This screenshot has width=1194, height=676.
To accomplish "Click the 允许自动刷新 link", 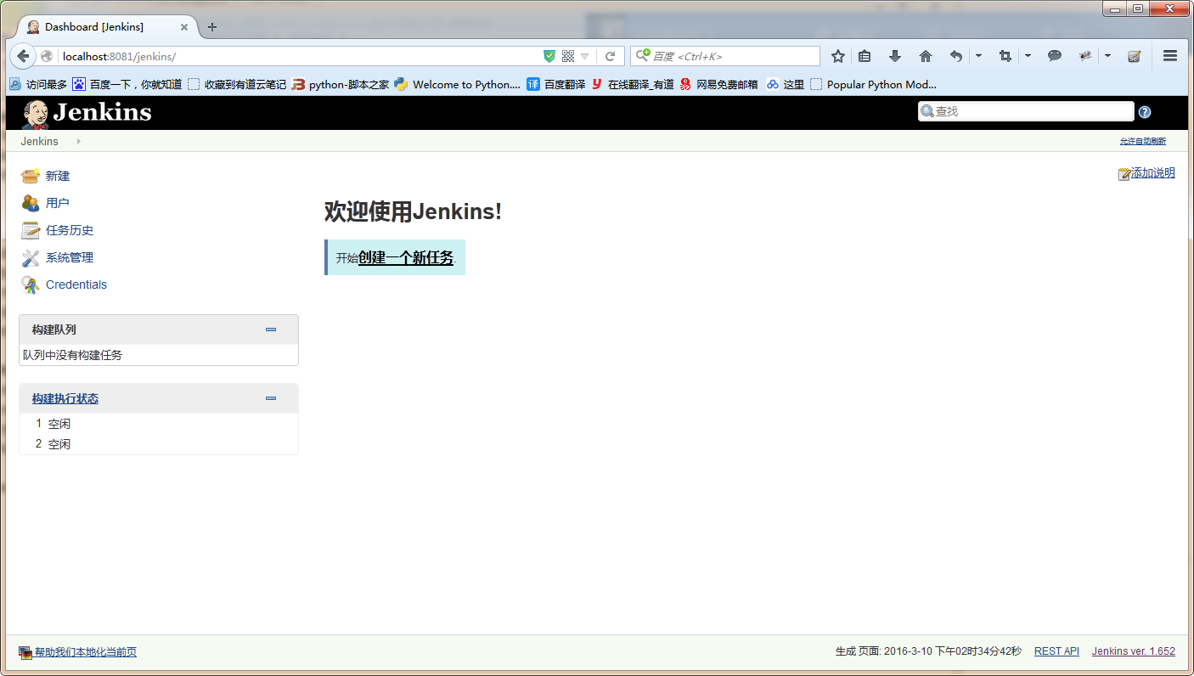I will (1143, 141).
